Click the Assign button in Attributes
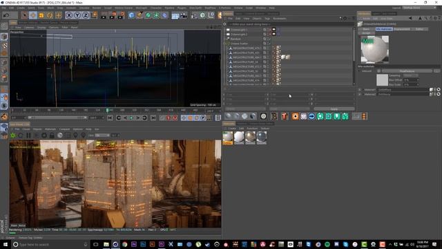 (x=367, y=33)
